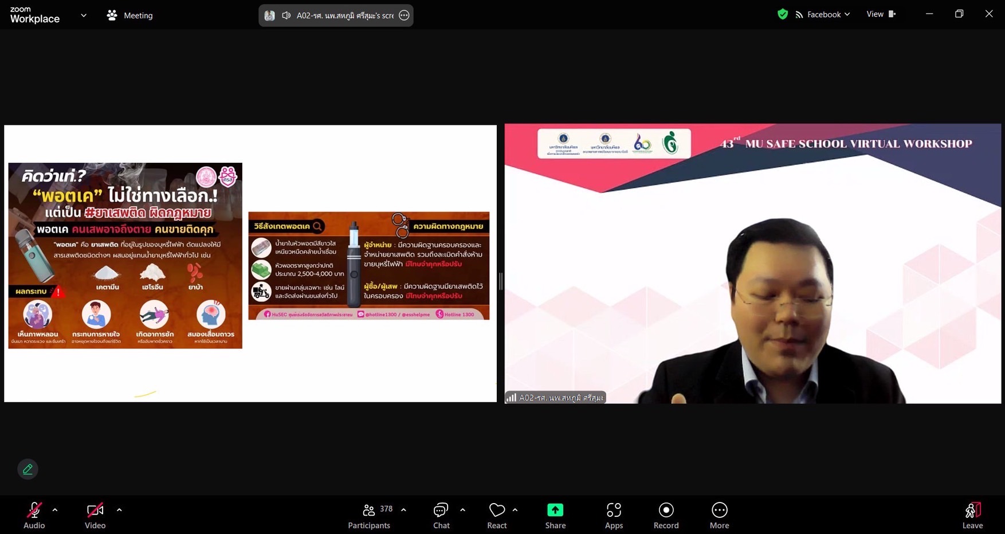This screenshot has height=534, width=1005.
Task: Start recording with the Record button
Action: (x=666, y=516)
